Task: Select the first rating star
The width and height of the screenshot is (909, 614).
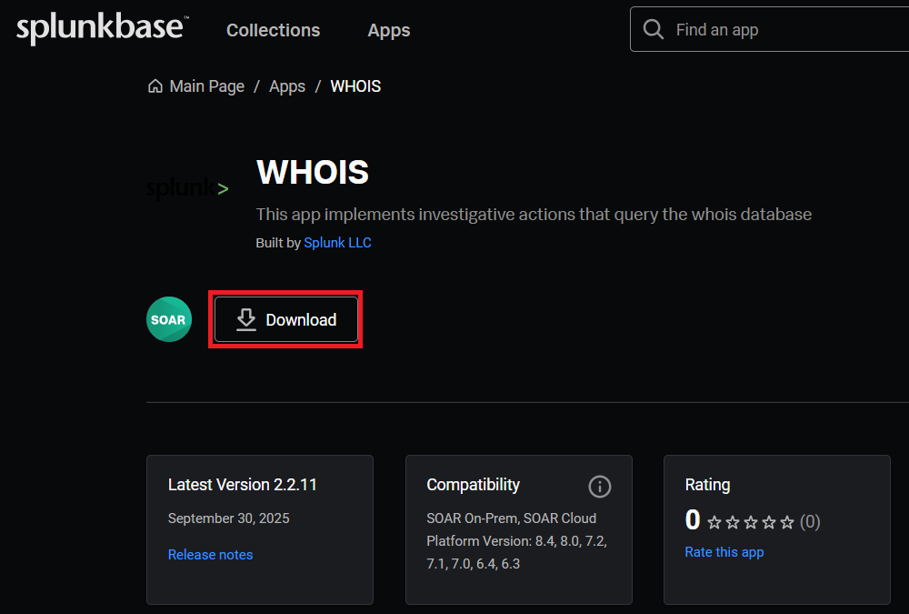Action: tap(714, 522)
